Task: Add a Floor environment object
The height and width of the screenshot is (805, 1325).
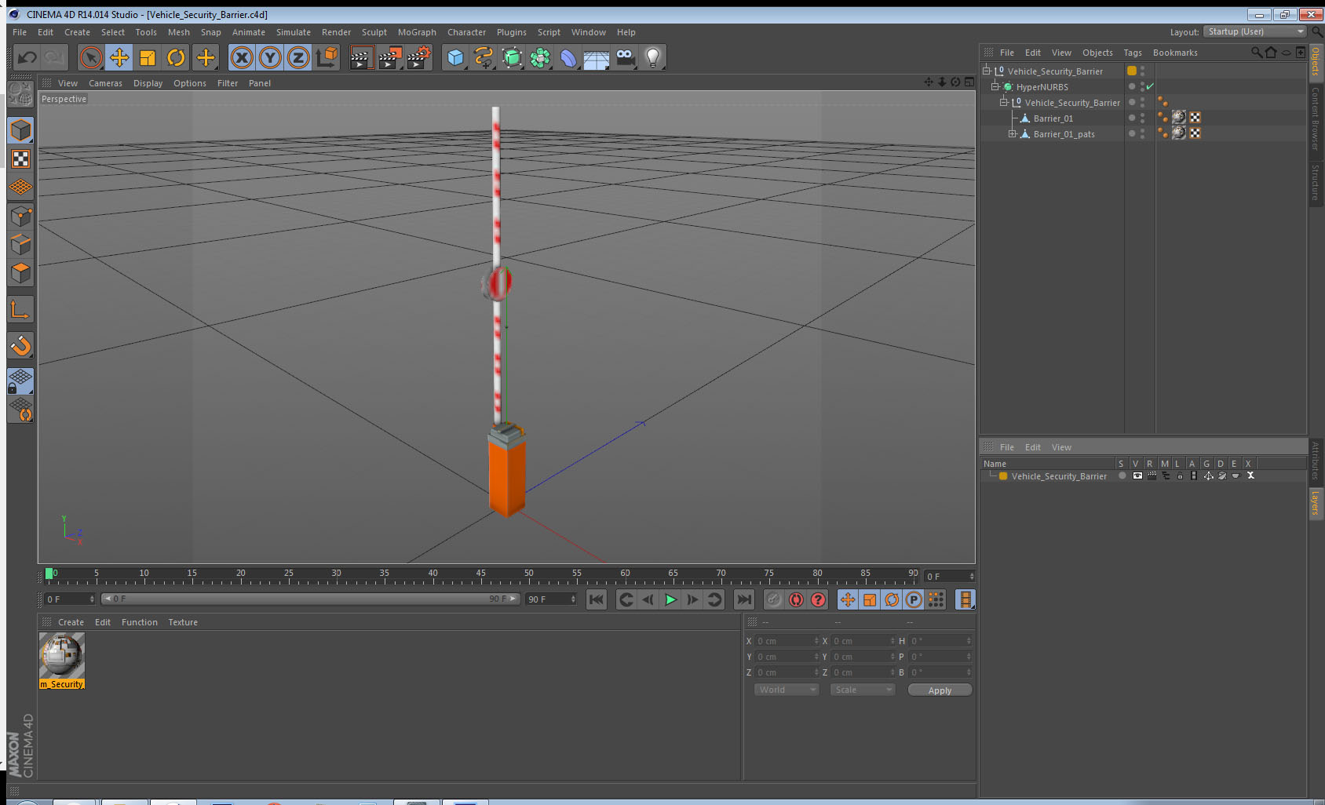Action: pyautogui.click(x=597, y=59)
